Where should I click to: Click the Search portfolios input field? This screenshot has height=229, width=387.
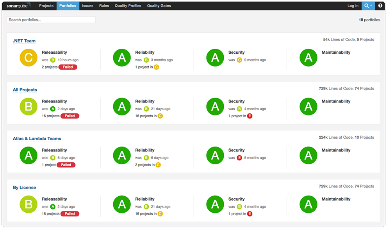[50, 19]
